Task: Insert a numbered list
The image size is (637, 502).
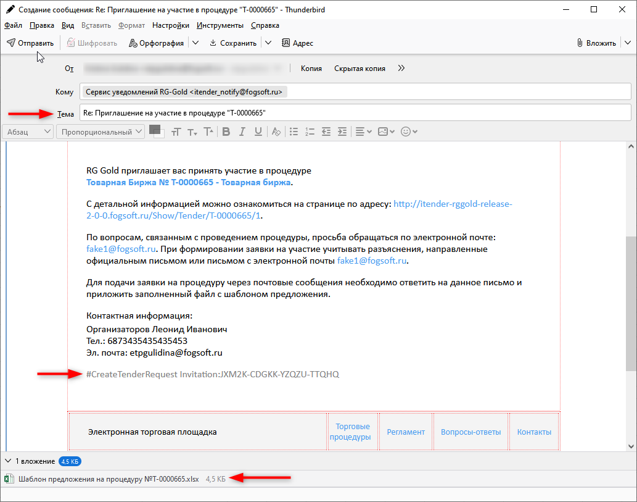Action: pyautogui.click(x=310, y=132)
